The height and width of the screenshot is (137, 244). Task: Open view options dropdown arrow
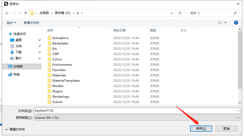[x=225, y=23]
